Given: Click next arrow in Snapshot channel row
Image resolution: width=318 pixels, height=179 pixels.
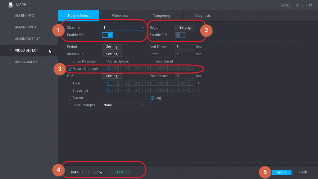Looking at the screenshot, I should [x=198, y=90].
